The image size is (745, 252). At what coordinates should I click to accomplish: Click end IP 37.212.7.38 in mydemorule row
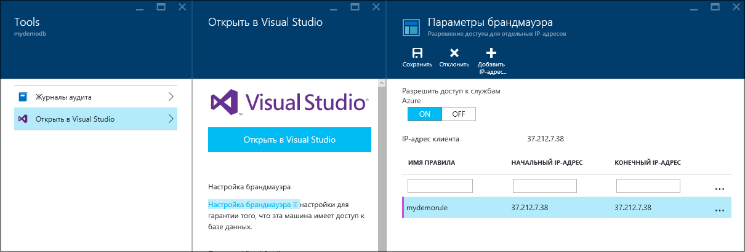[x=633, y=208]
